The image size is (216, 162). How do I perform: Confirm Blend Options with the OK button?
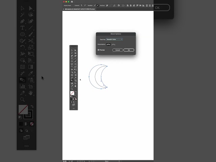[129, 50]
